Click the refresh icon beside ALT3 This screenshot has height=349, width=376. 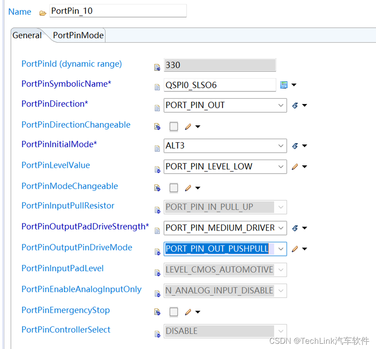click(x=295, y=146)
